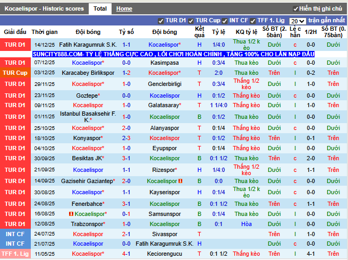Image resolution: width=348 pixels, height=260 pixels.
Task: Click red card icon beside Kocaelispor vs Samsunspor
Action: [71, 214]
